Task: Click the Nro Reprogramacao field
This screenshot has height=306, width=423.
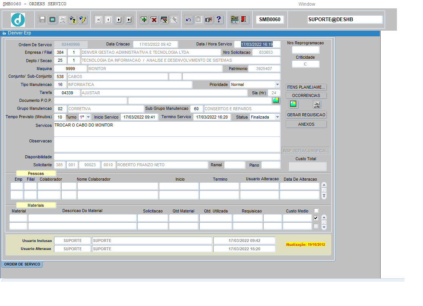Action: 305,50
